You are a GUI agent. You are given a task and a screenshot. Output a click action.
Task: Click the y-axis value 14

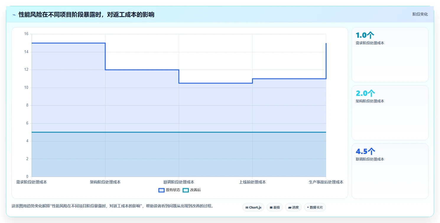26,52
